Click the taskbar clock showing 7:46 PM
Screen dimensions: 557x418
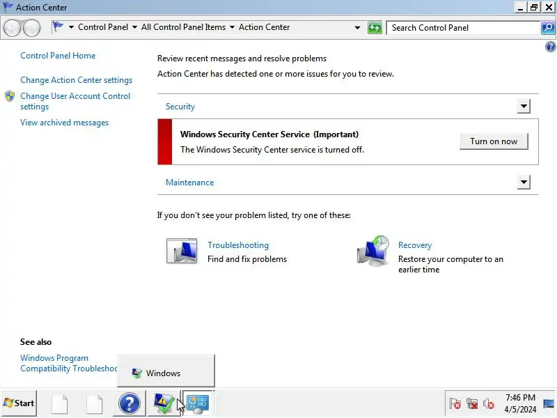(520, 403)
